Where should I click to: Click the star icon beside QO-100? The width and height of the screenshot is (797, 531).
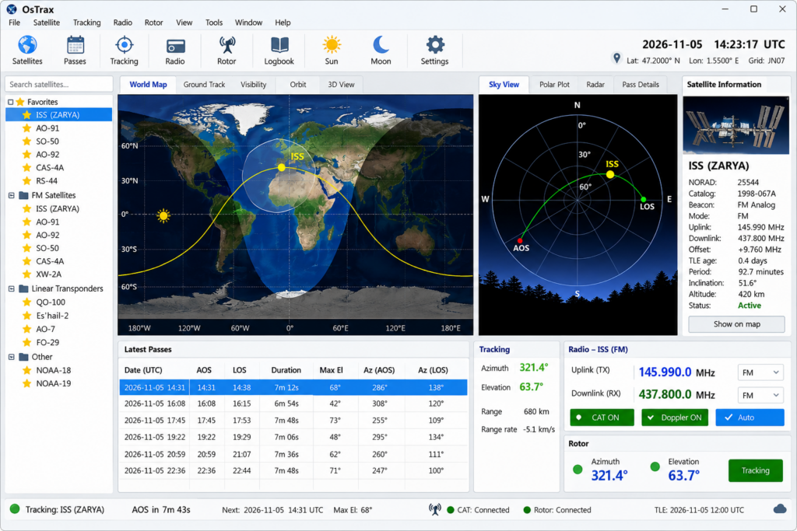(27, 302)
